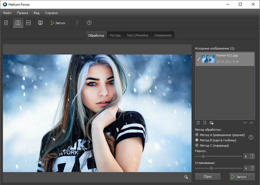
Task: Click the bottom-right Запуск button
Action: click(x=242, y=176)
